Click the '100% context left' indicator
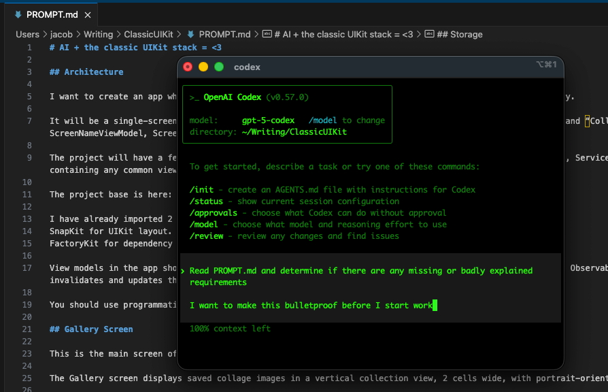Image resolution: width=608 pixels, height=392 pixels. pyautogui.click(x=230, y=329)
